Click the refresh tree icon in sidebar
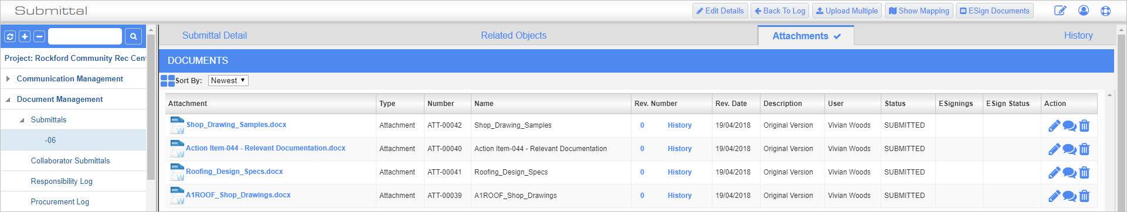Screen dimensions: 1127x212 point(10,36)
